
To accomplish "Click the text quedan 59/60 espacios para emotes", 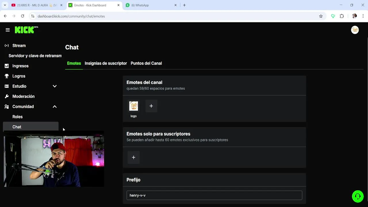I will coord(156,89).
